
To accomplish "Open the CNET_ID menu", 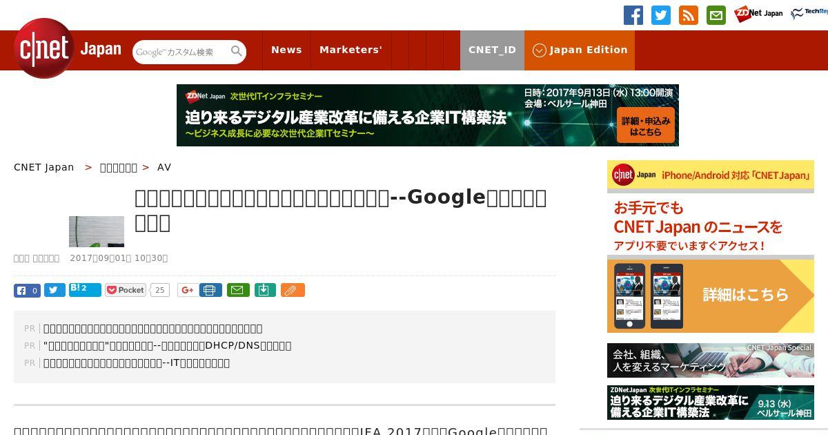I will (x=492, y=50).
